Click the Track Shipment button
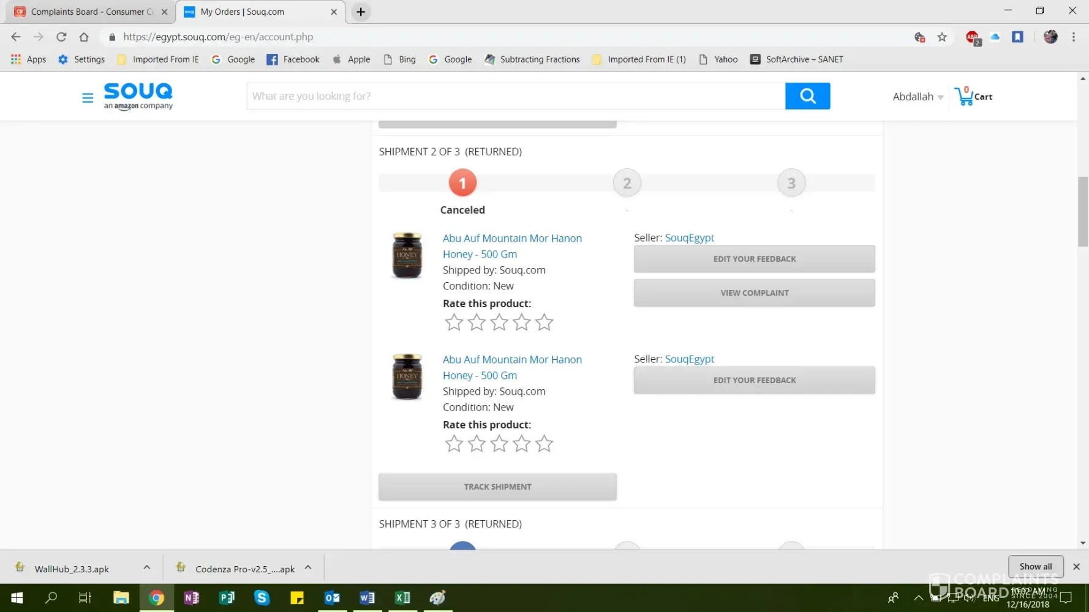This screenshot has height=612, width=1089. tap(497, 487)
